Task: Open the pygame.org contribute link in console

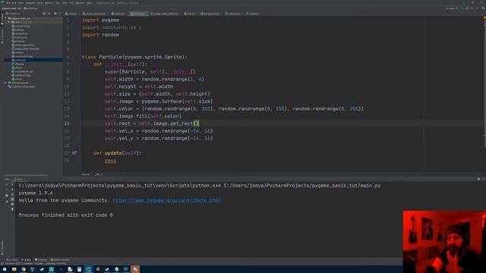Action: pyautogui.click(x=167, y=200)
